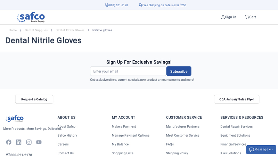Open Safco's Facebook page
Viewport: 278px width, 156px height.
point(9,142)
